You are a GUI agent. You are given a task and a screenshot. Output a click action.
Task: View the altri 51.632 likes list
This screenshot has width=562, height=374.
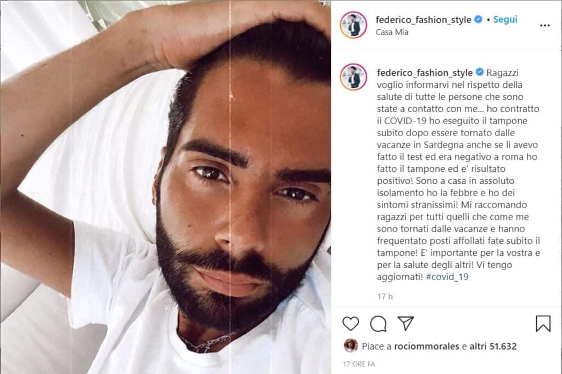click(x=493, y=347)
